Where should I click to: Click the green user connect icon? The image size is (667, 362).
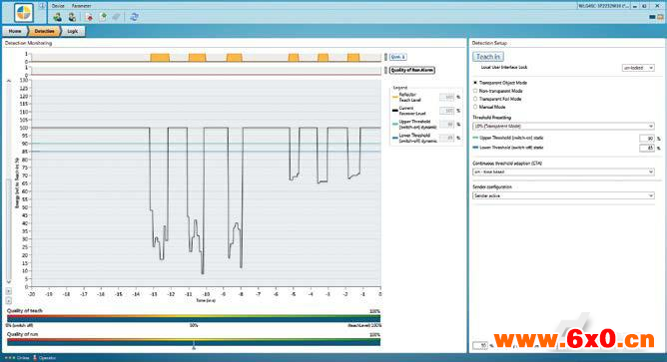pyautogui.click(x=58, y=17)
